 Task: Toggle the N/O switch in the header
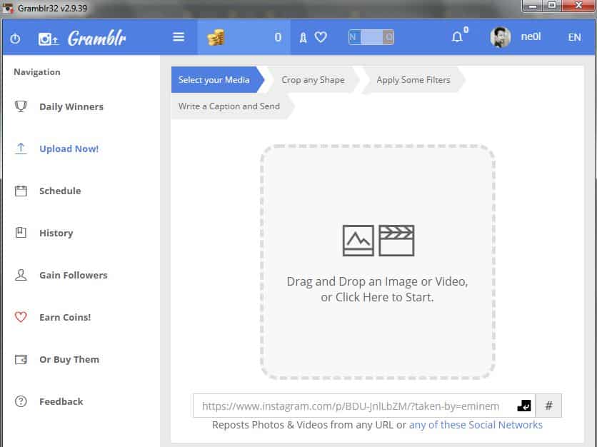(371, 37)
